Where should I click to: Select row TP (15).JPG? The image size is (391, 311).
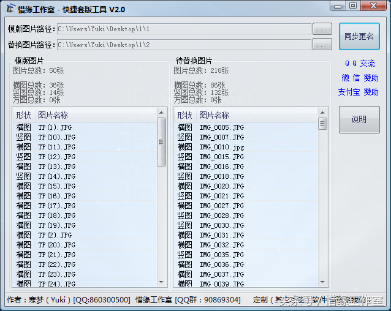(85, 186)
